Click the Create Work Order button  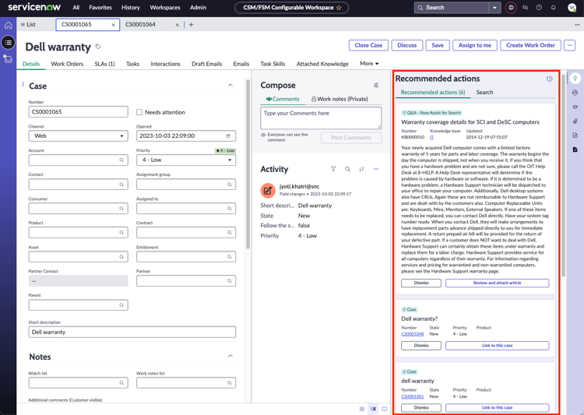point(530,45)
